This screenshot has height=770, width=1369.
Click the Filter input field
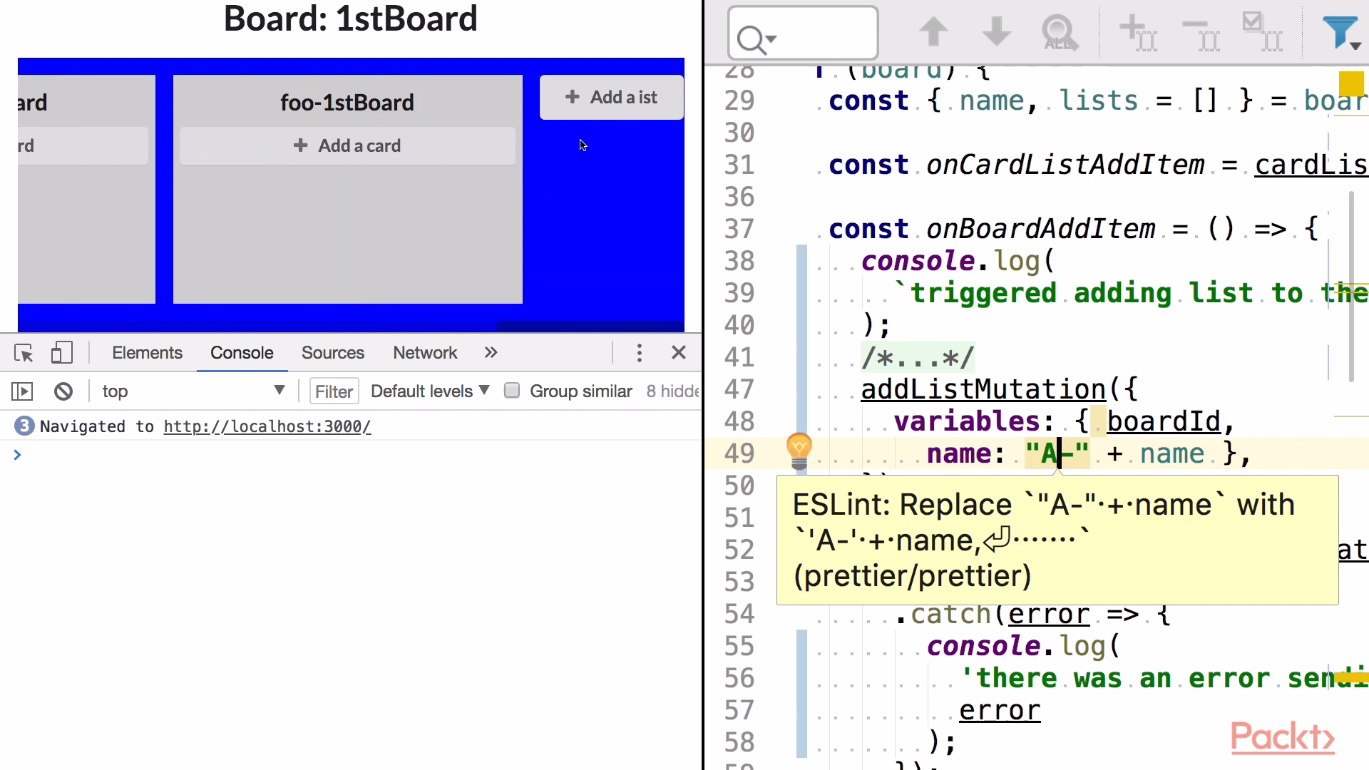click(333, 390)
